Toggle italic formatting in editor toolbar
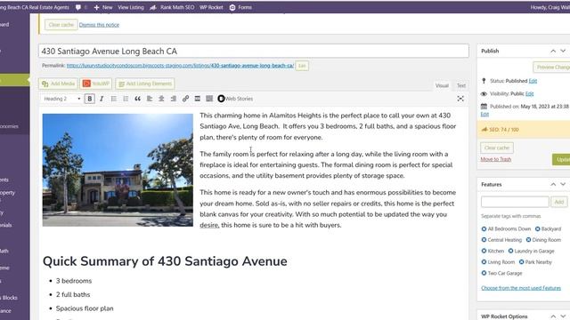Screen dimensions: 570x320 (102, 99)
